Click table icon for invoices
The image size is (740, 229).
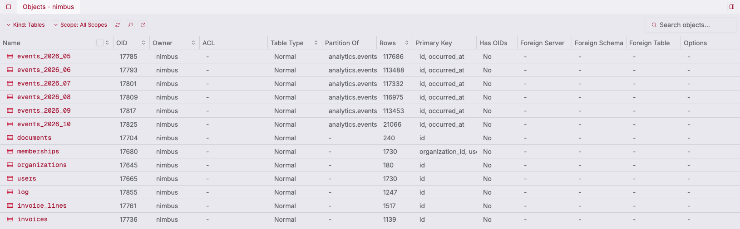point(10,219)
